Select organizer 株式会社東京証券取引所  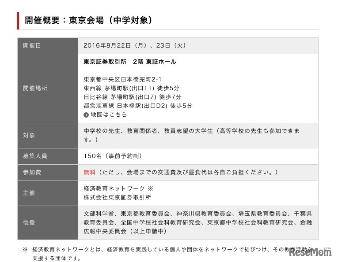(117, 197)
